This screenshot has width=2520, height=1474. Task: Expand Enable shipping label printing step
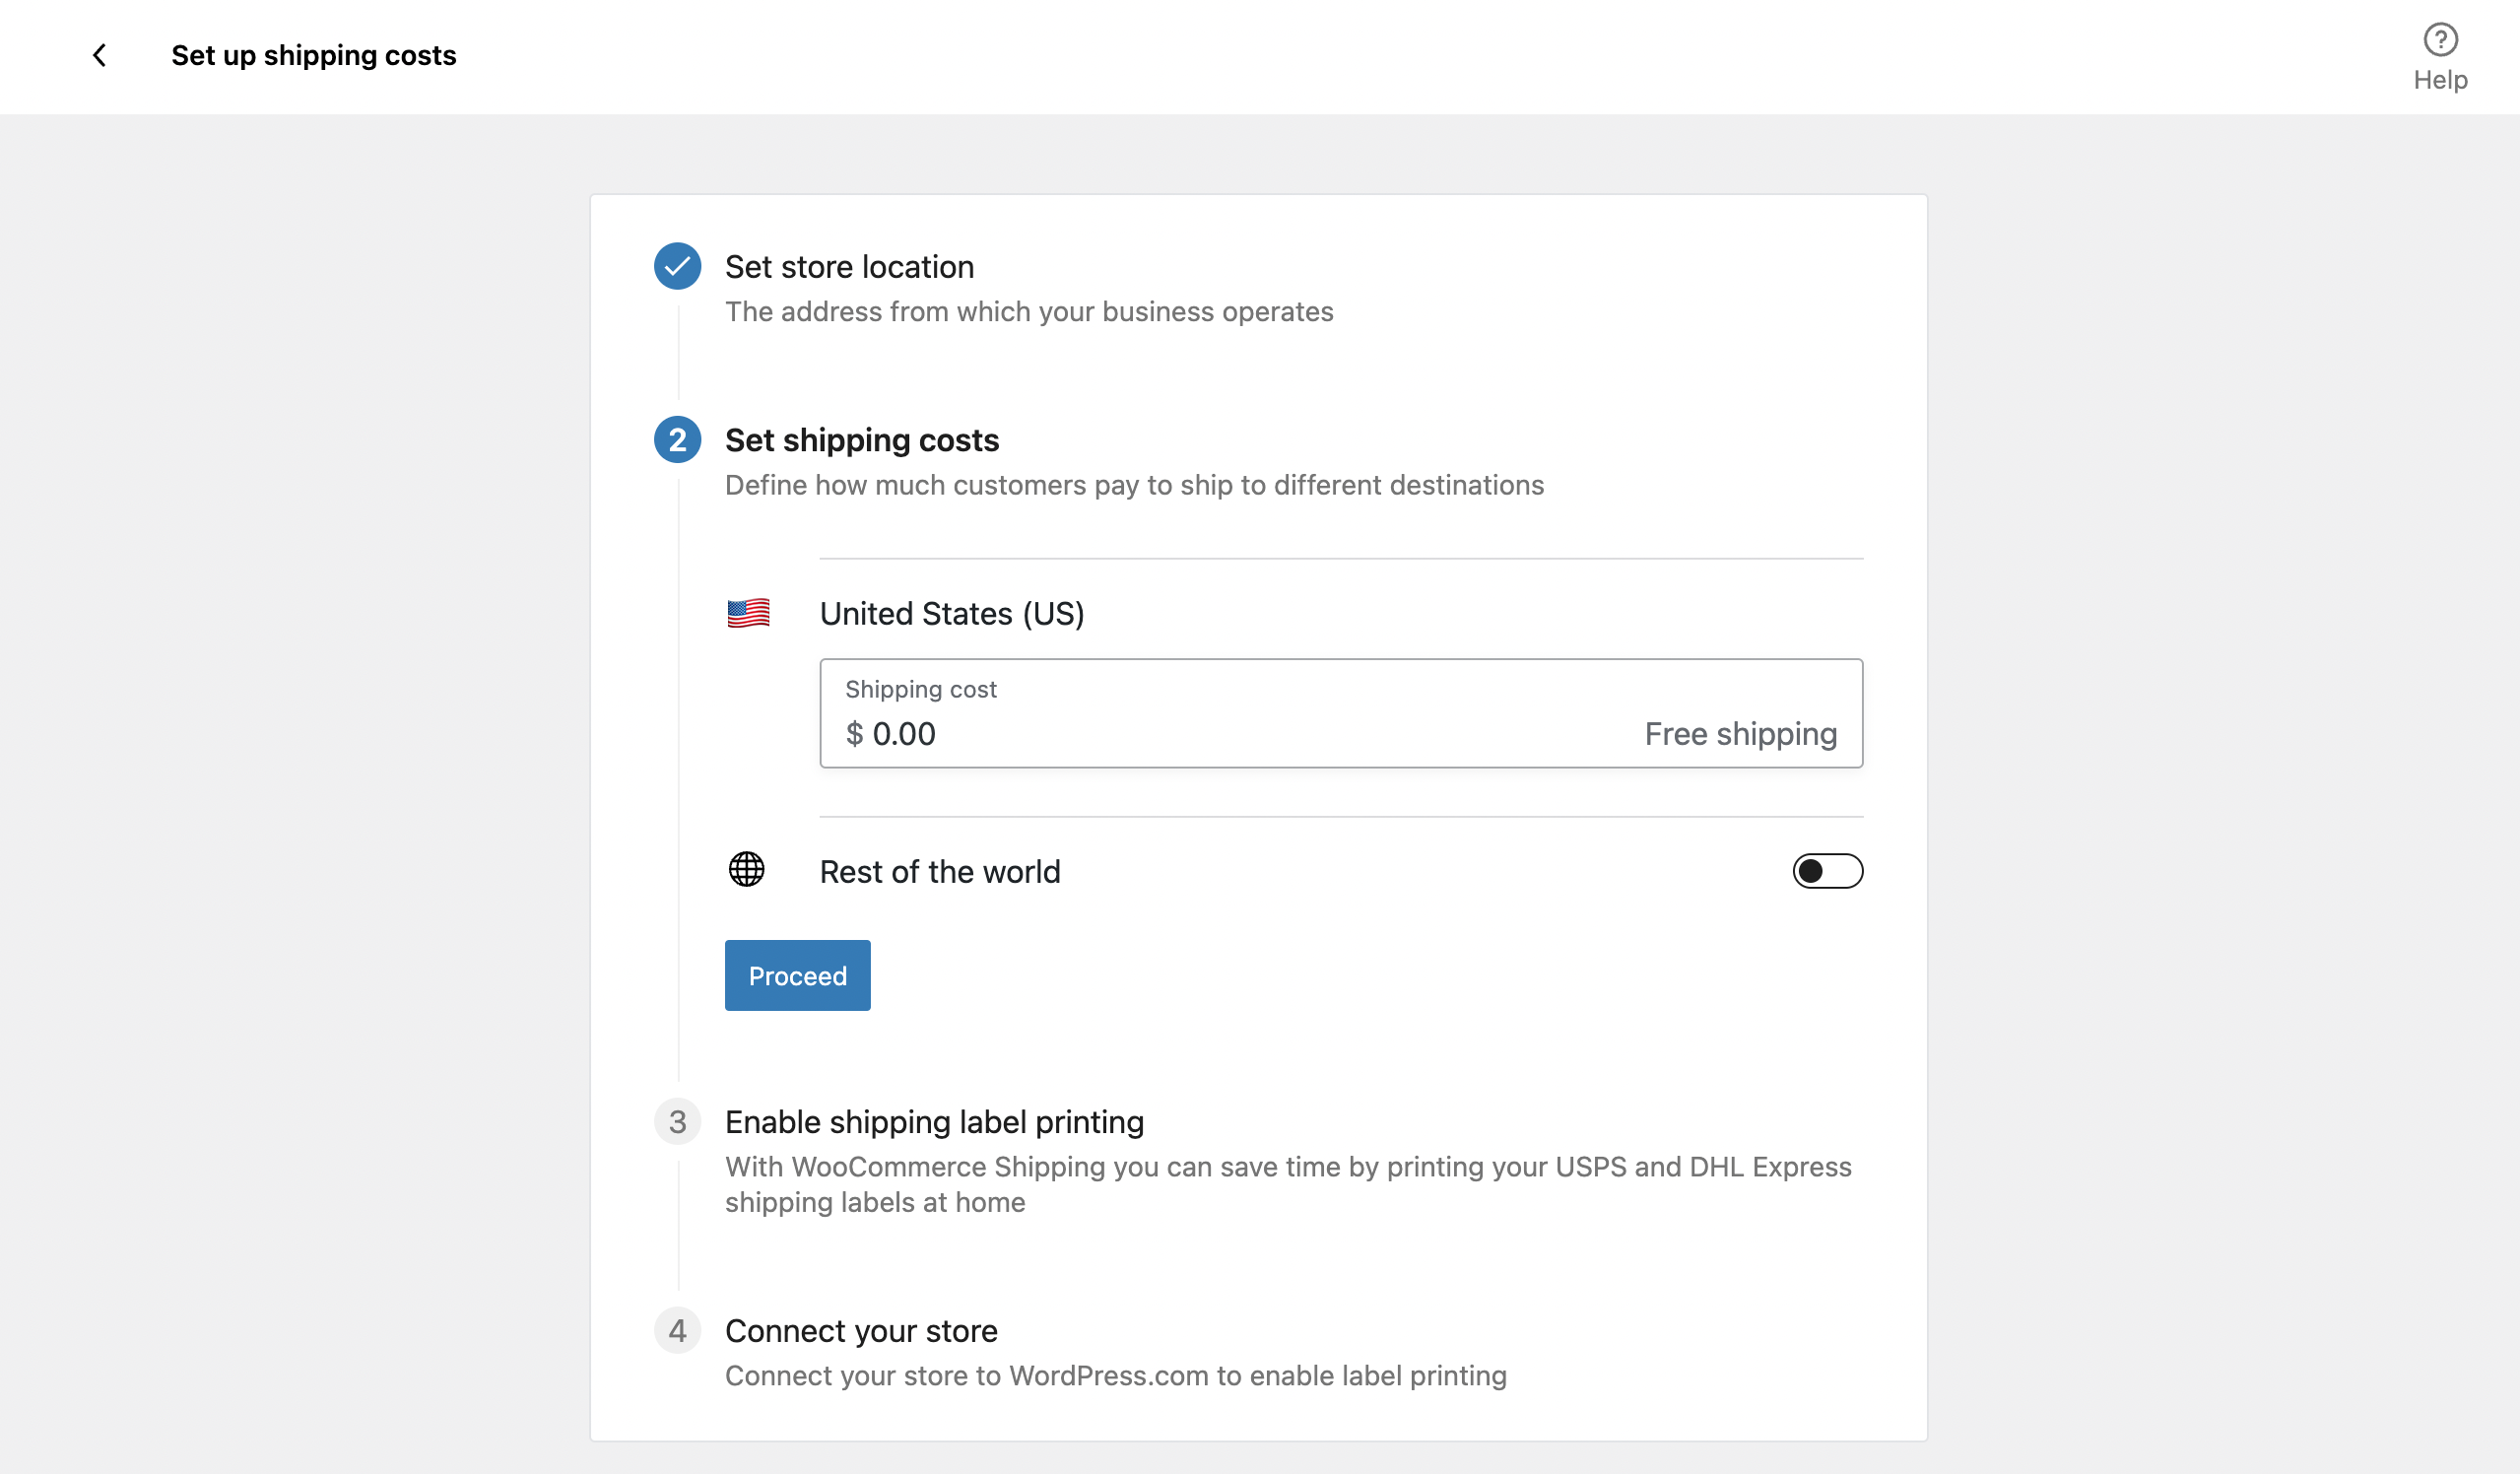click(934, 1122)
